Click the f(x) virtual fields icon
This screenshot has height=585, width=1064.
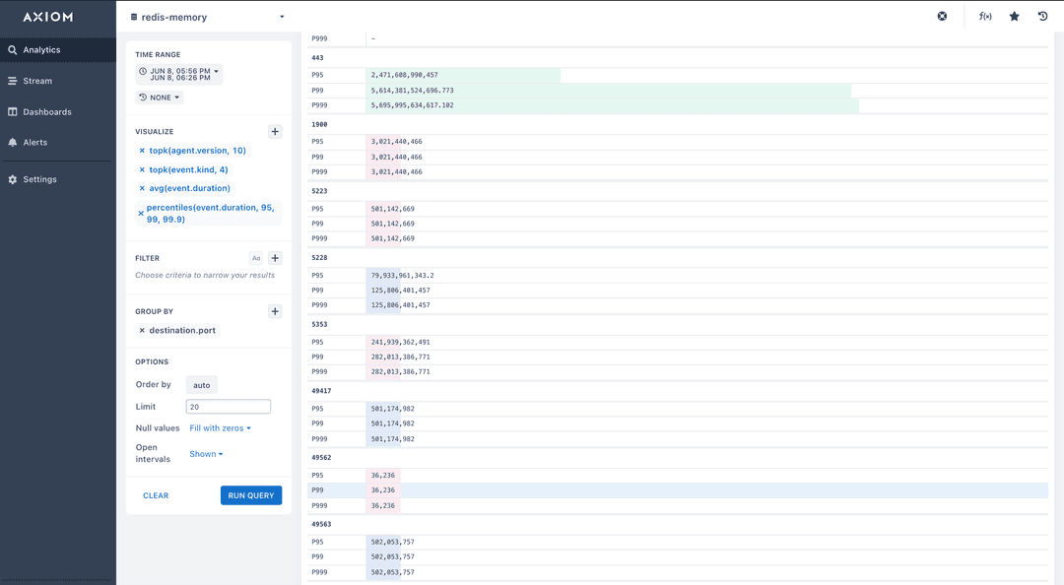pos(985,16)
